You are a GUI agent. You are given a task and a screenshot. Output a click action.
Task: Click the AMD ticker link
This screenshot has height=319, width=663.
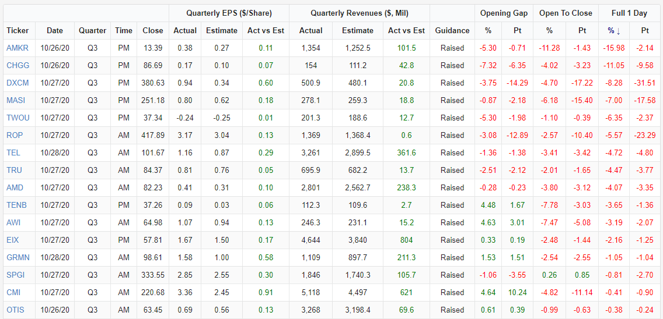pyautogui.click(x=15, y=187)
